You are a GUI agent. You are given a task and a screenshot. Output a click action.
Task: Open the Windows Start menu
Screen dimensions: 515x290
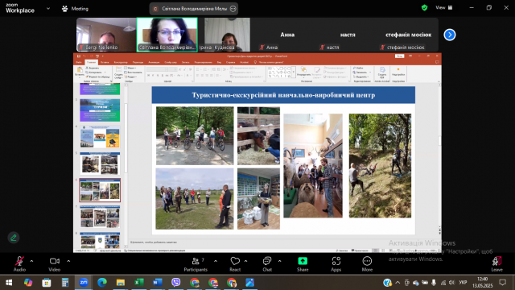[9, 283]
